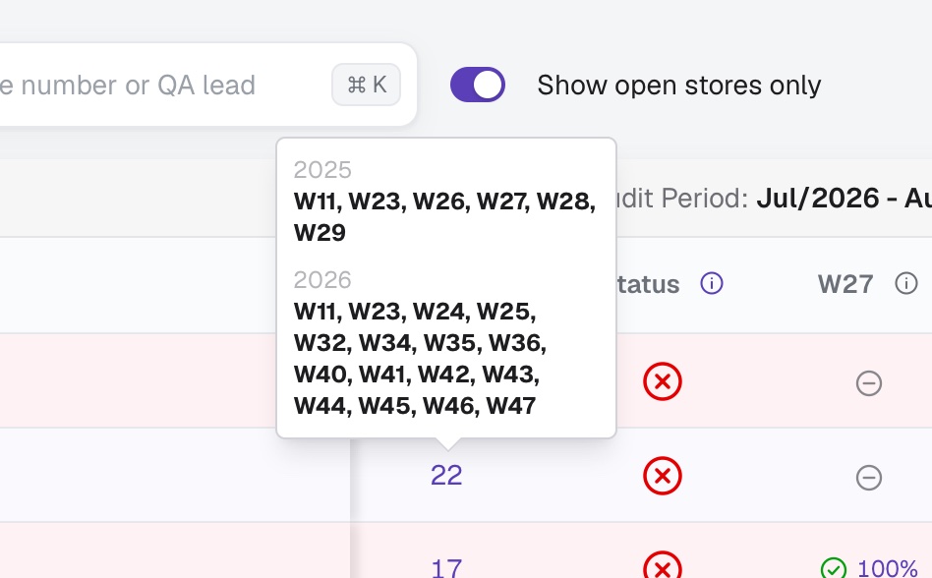The image size is (932, 578).
Task: Click the 2025 week list starting with W11
Action: click(444, 217)
